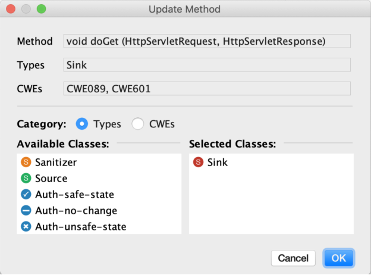Viewport: 371px width, 275px height.
Task: Pick Auth-safe-state in the available list
Action: click(99, 195)
